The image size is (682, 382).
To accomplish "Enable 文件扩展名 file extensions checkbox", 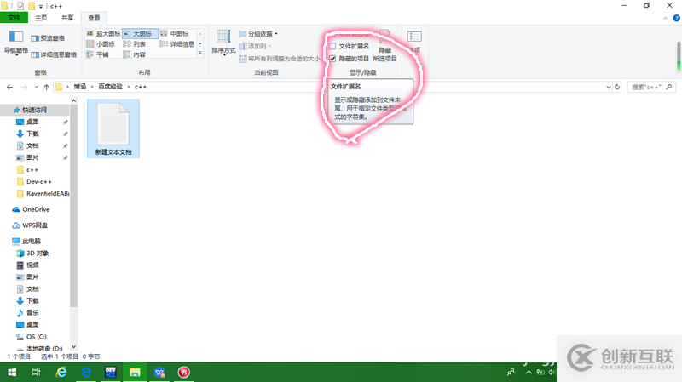I will 332,46.
